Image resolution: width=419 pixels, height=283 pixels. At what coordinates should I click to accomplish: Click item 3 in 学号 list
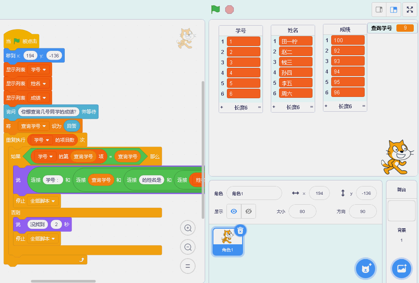[x=243, y=63]
